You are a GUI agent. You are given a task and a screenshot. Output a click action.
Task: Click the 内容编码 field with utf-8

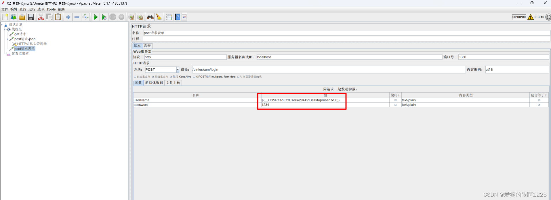(x=517, y=69)
